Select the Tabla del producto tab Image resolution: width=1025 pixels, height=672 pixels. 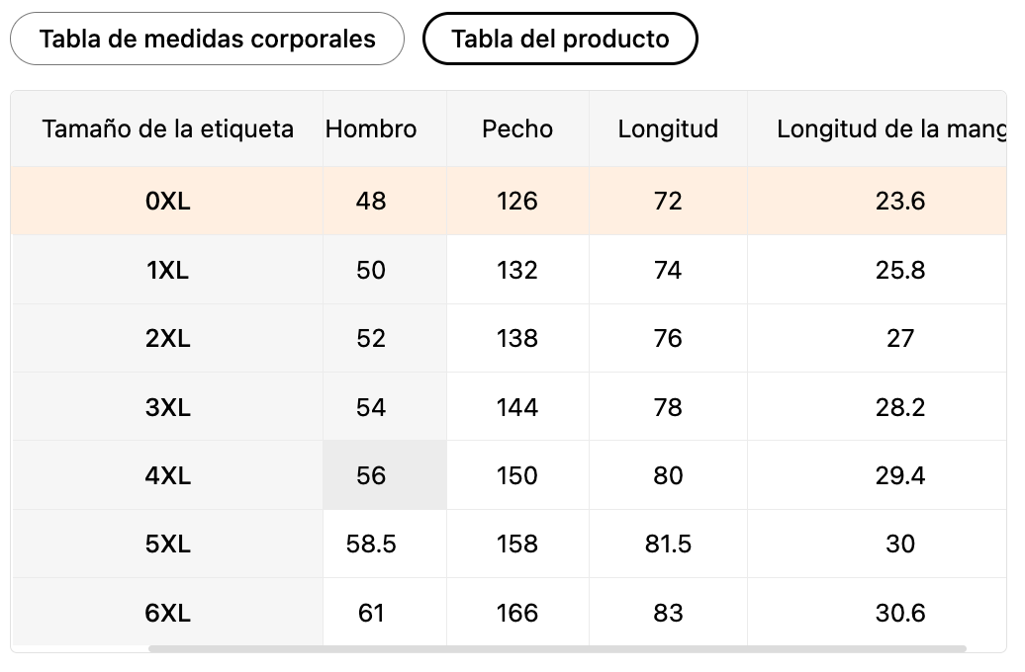560,40
